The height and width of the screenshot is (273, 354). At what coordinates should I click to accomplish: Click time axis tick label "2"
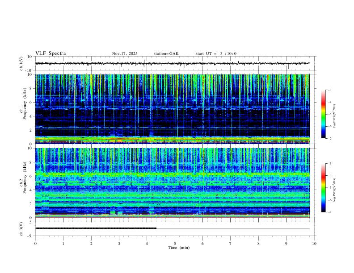tap(91, 244)
